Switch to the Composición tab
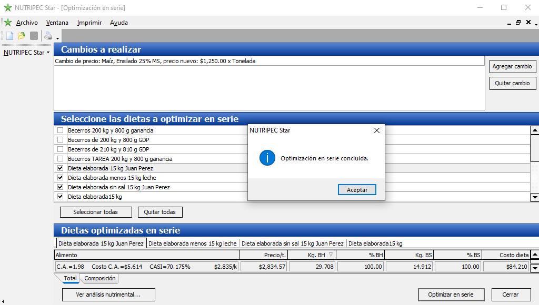 click(x=99, y=278)
